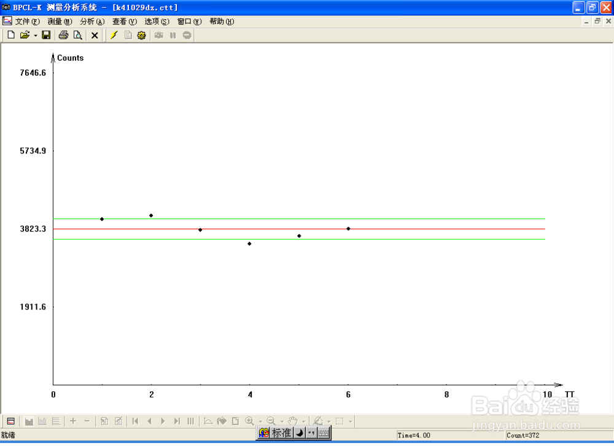Click the paint bucket fill icon
The image size is (614, 446).
pos(222,421)
